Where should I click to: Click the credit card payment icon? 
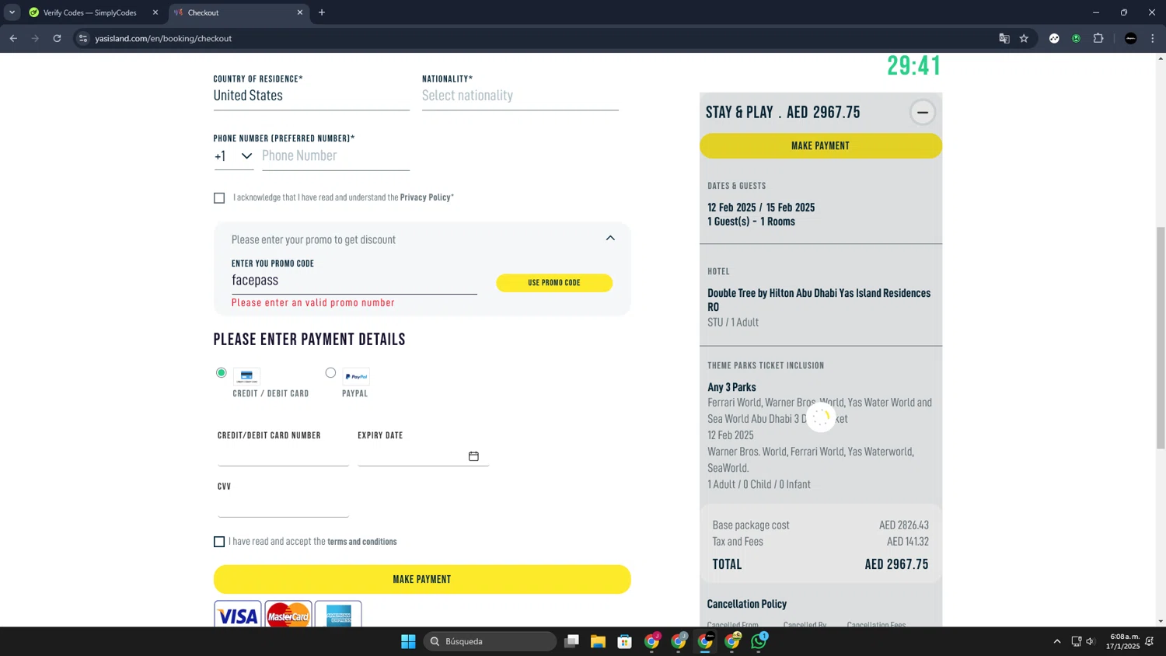pyautogui.click(x=246, y=376)
